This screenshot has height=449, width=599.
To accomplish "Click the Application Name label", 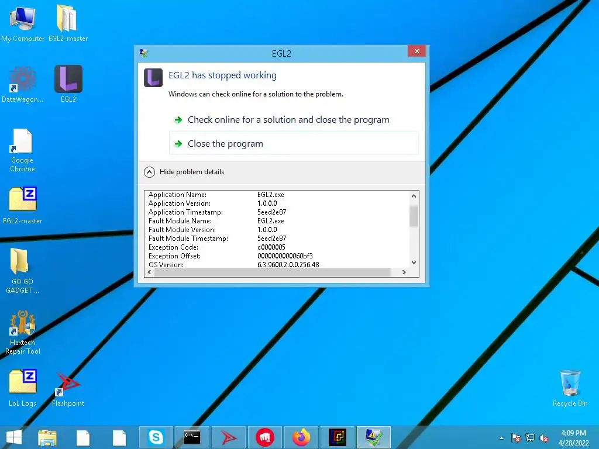I will point(177,195).
